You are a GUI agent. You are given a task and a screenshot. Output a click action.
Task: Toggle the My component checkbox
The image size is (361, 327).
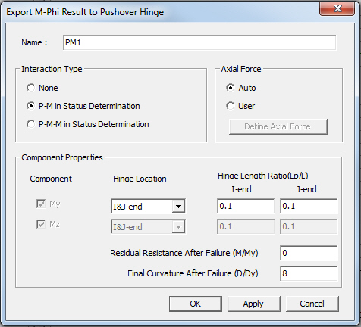click(x=41, y=204)
